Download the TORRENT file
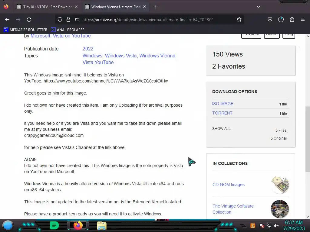 (x=222, y=113)
